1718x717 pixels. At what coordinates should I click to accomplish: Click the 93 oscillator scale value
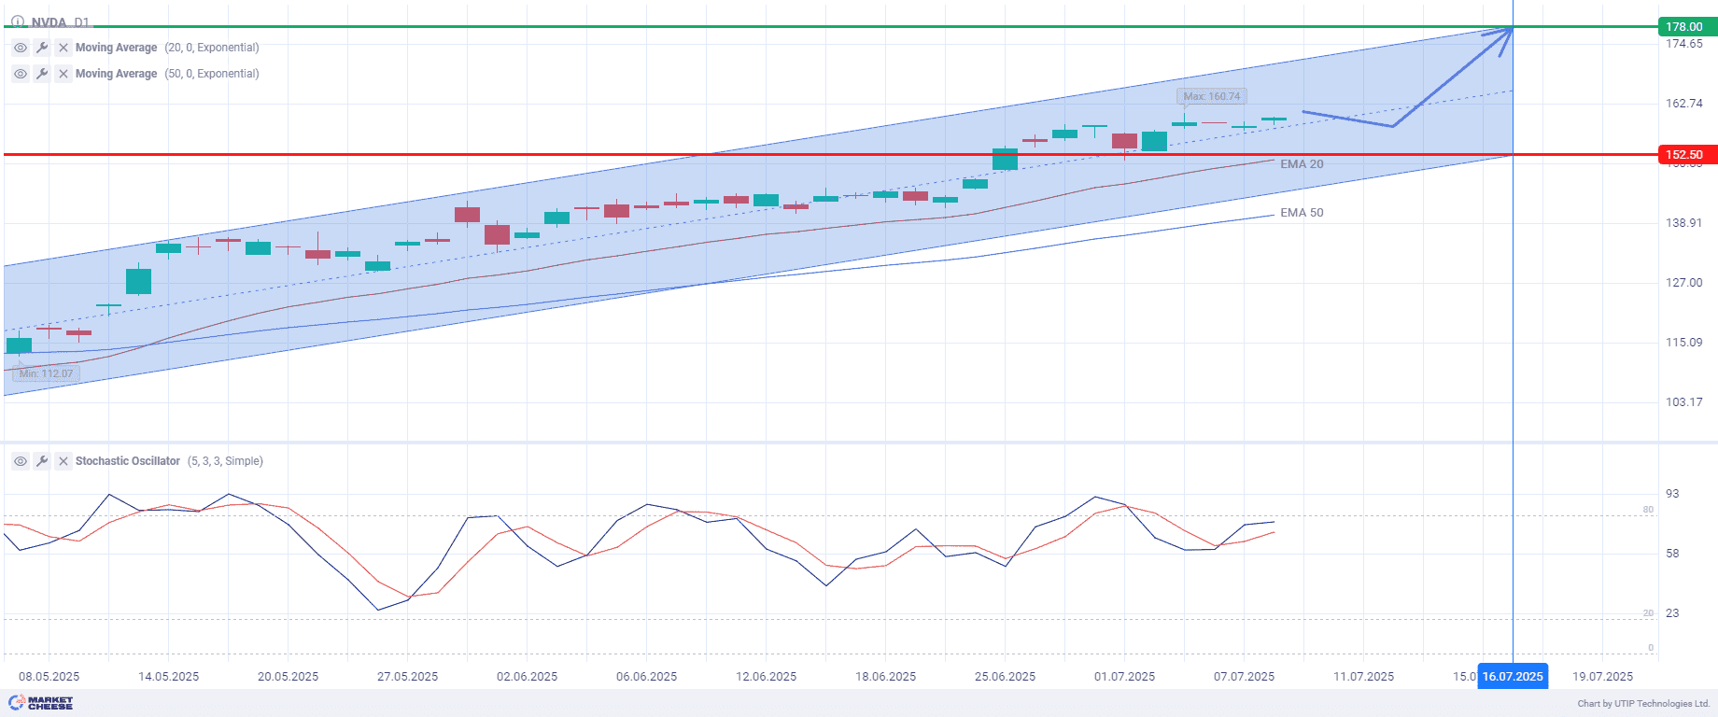1672,494
